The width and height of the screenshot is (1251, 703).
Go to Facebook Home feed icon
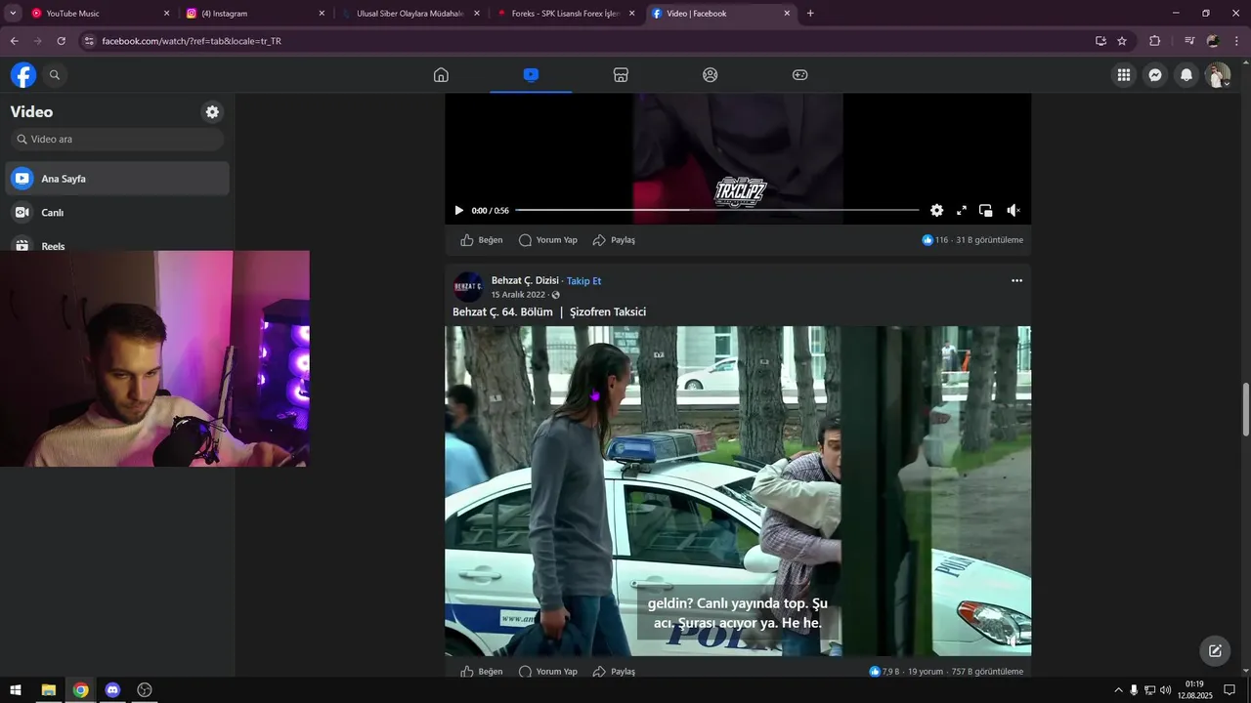(x=441, y=75)
